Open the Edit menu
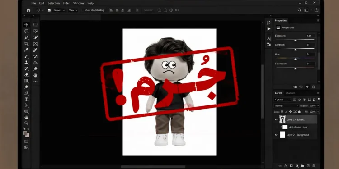 (42, 3)
